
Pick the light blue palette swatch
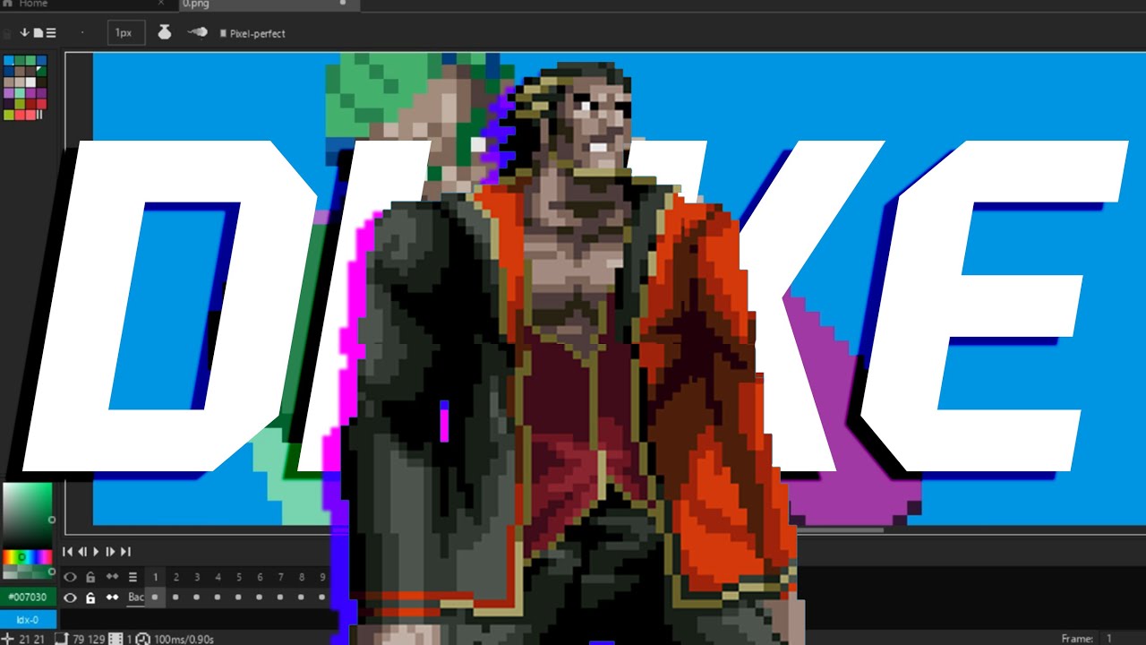point(9,61)
